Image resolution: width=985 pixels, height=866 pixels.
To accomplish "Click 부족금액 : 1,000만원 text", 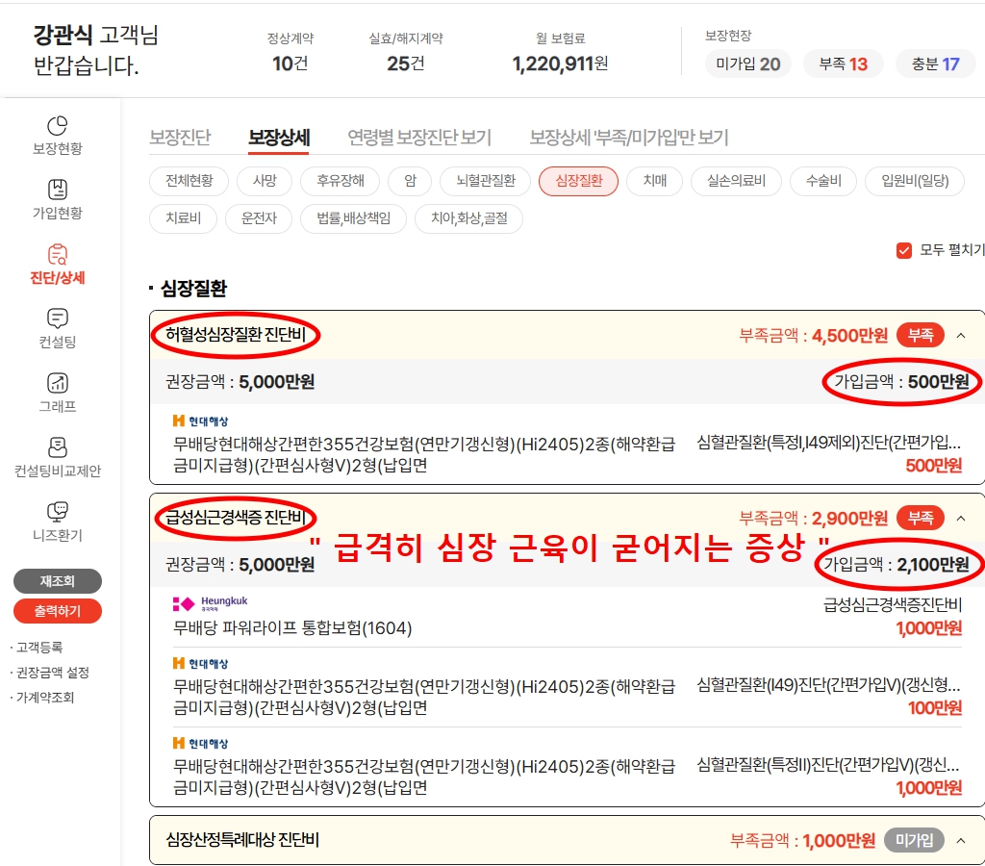I will pyautogui.click(x=803, y=841).
